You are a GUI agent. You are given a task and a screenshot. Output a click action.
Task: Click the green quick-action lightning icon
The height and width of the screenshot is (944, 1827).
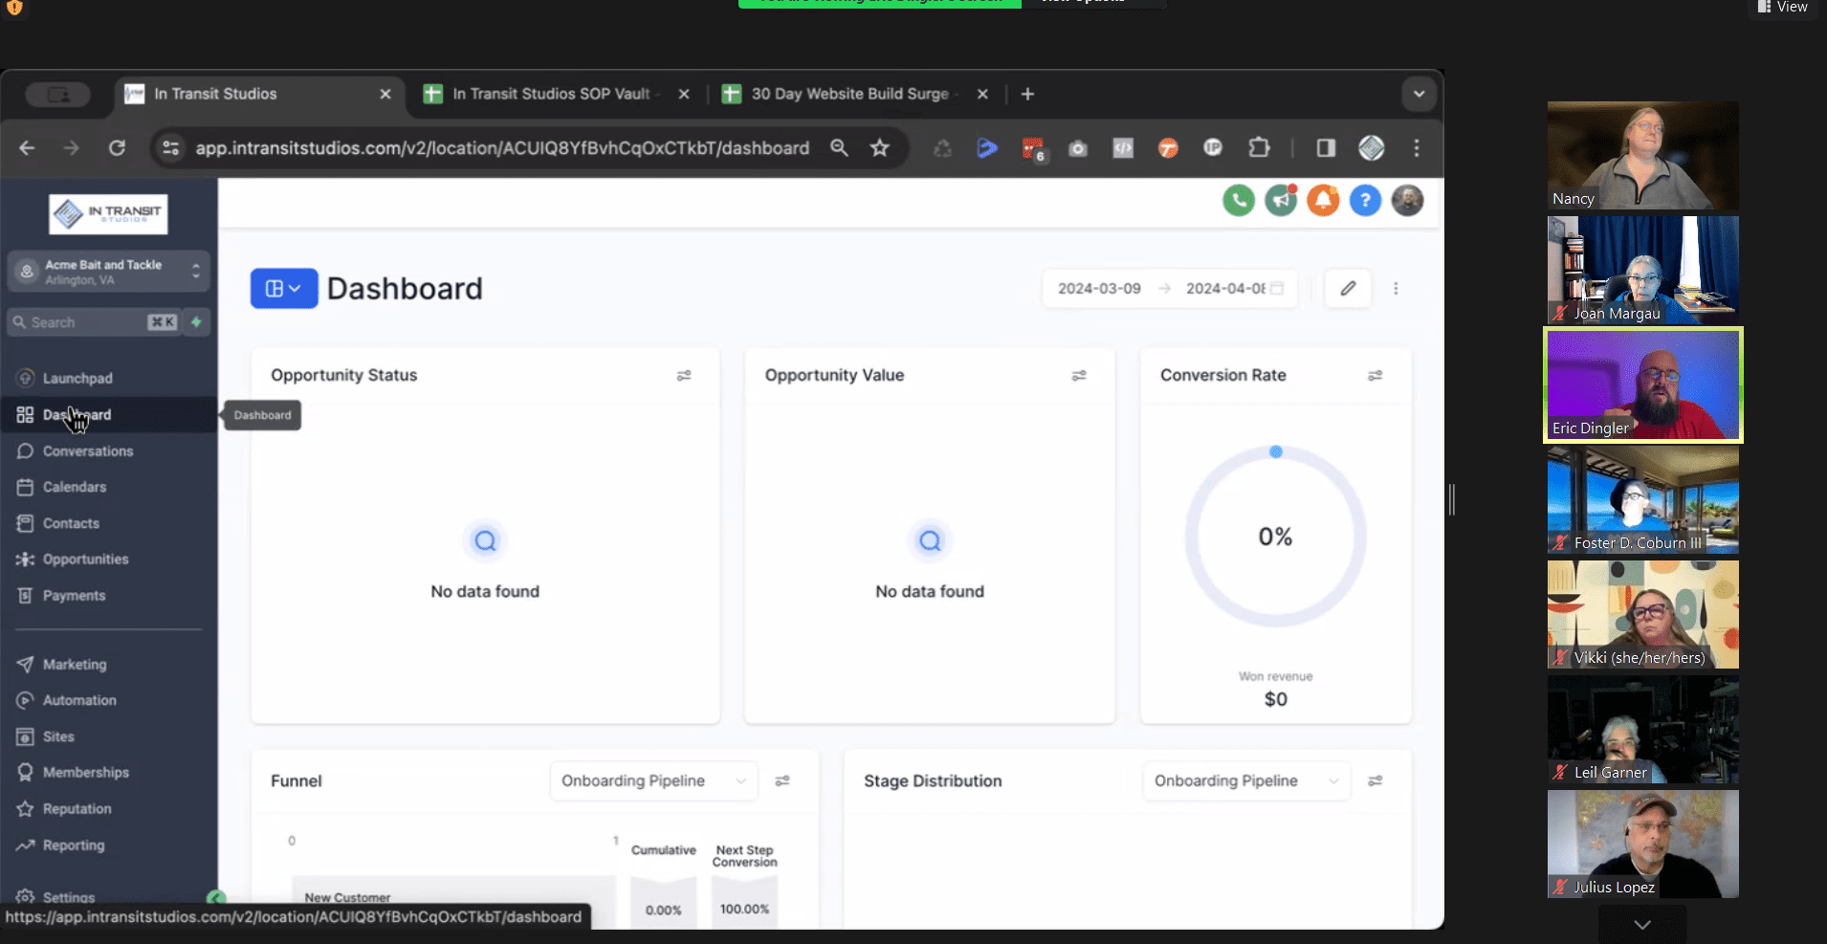pyautogui.click(x=196, y=322)
